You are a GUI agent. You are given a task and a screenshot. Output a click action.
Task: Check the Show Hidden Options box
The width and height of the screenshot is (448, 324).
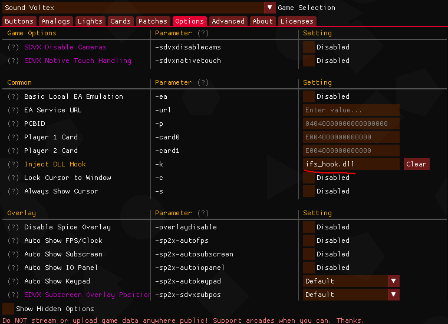8,309
